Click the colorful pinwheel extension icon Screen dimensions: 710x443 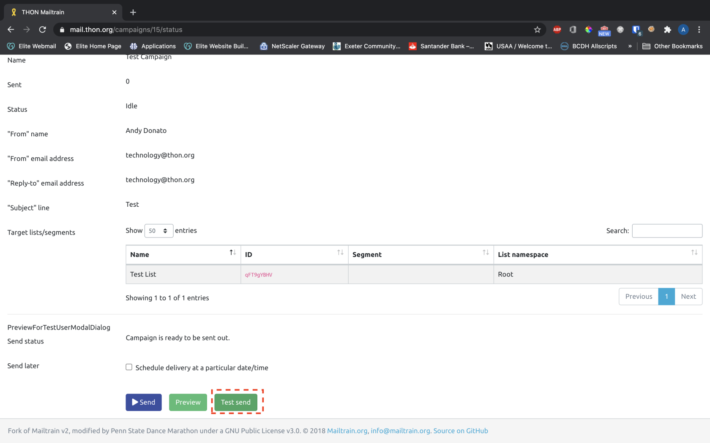coord(588,30)
